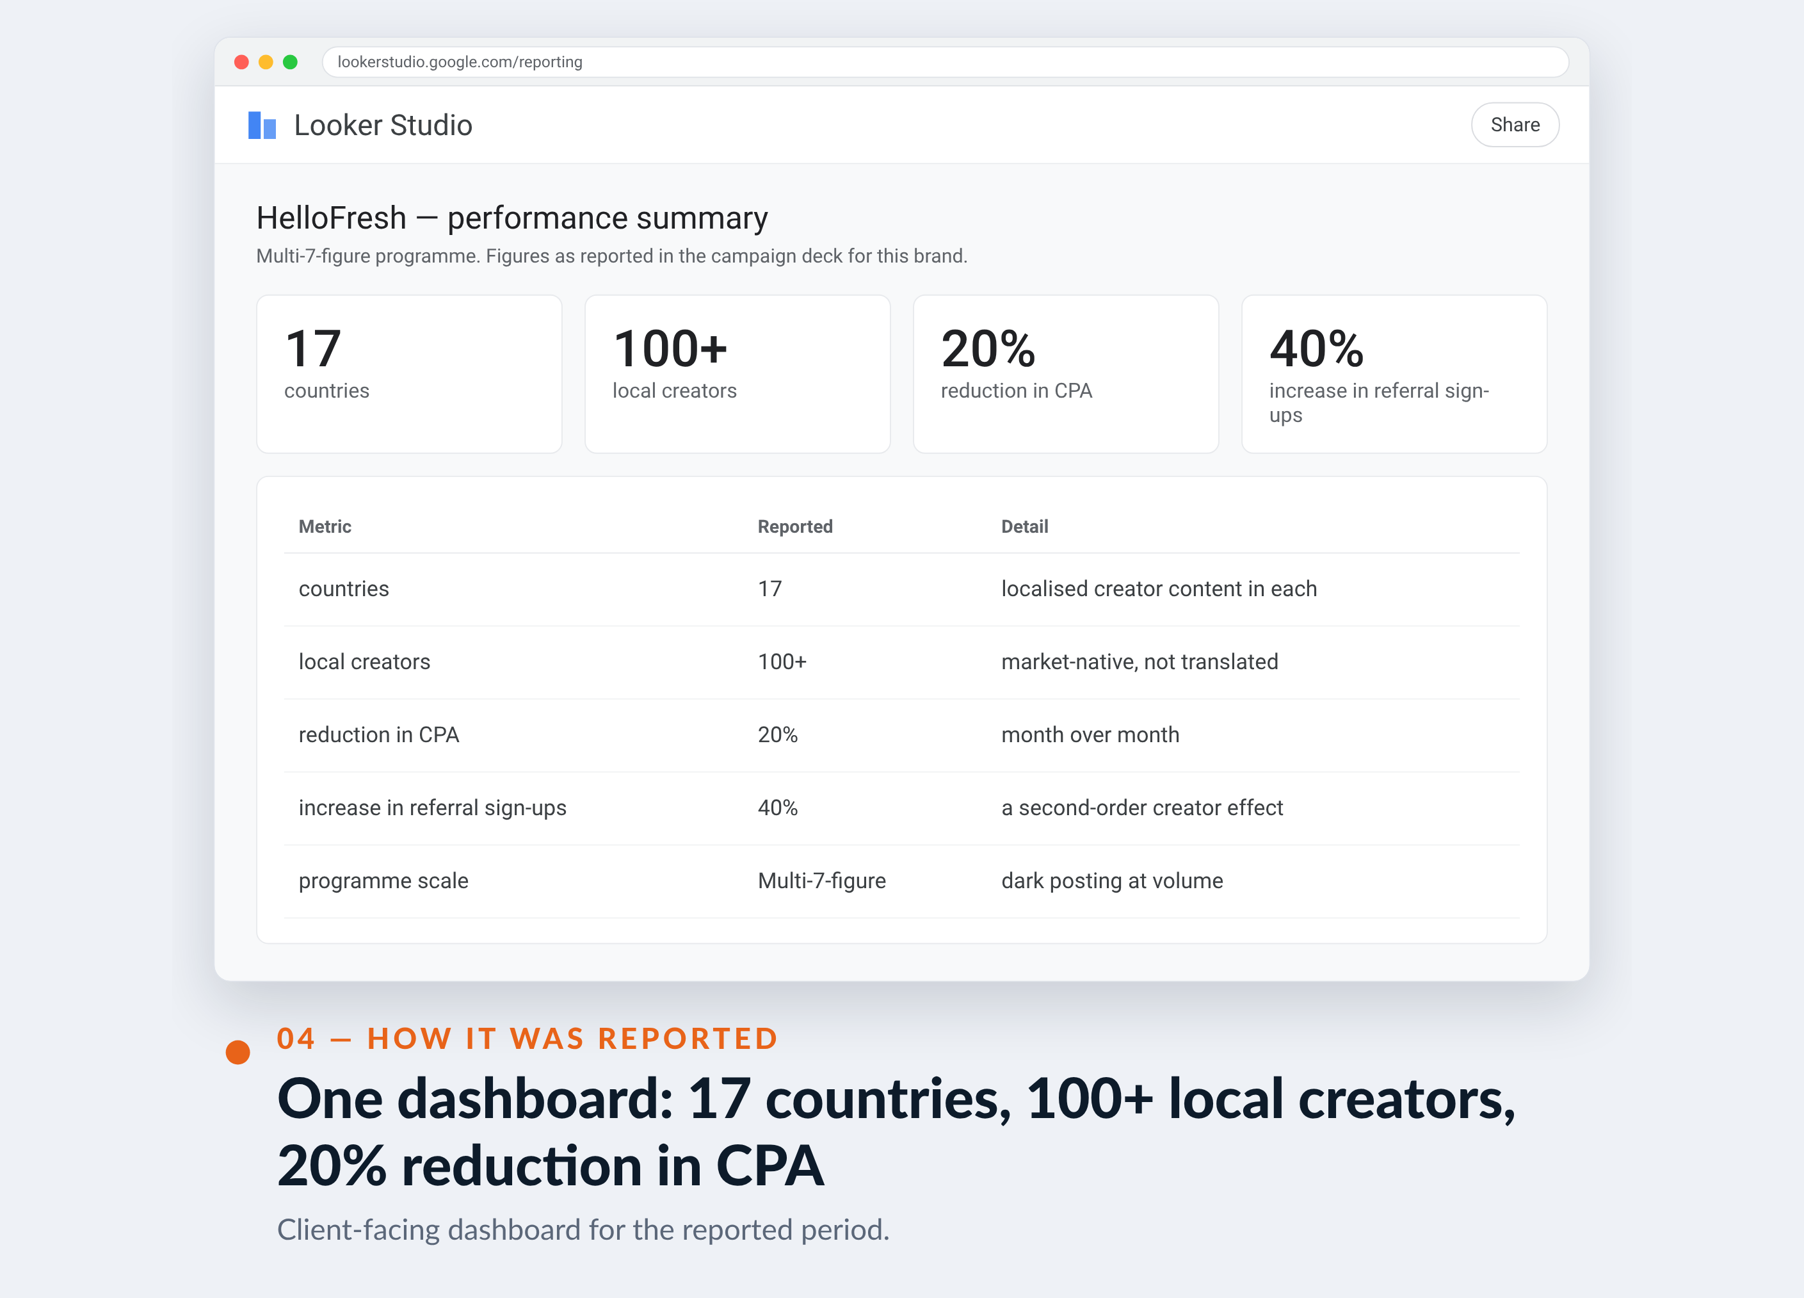Image resolution: width=1804 pixels, height=1298 pixels.
Task: Select the reduction in CPA table row label
Action: pos(378,734)
